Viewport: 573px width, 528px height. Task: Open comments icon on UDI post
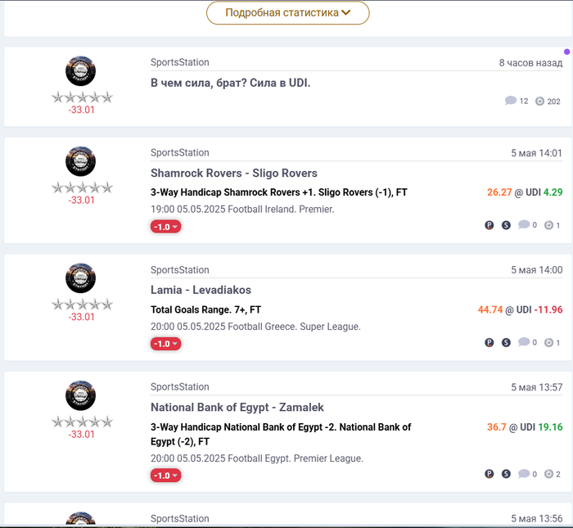[511, 101]
